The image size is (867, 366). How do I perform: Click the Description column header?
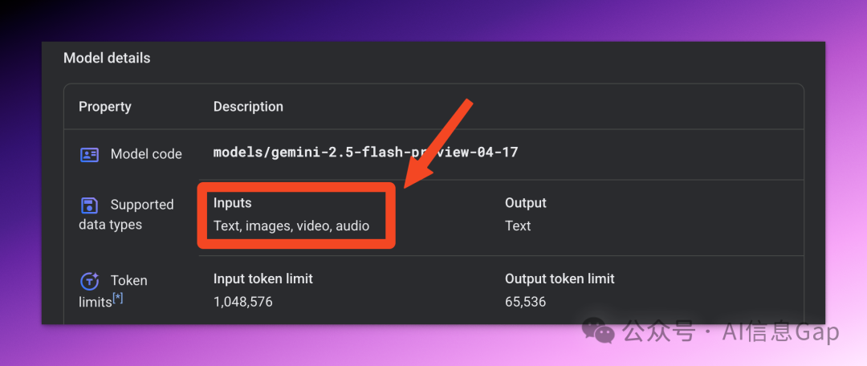[248, 107]
